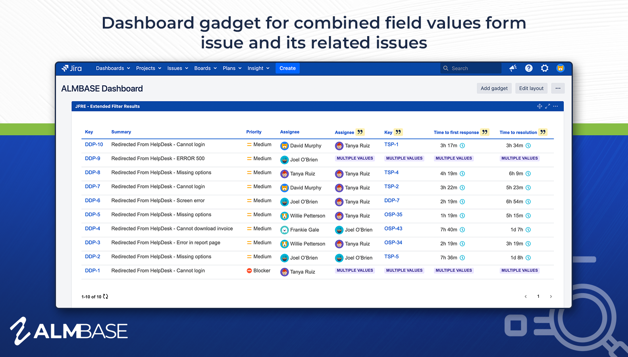Expand the Boards menu

tap(206, 68)
